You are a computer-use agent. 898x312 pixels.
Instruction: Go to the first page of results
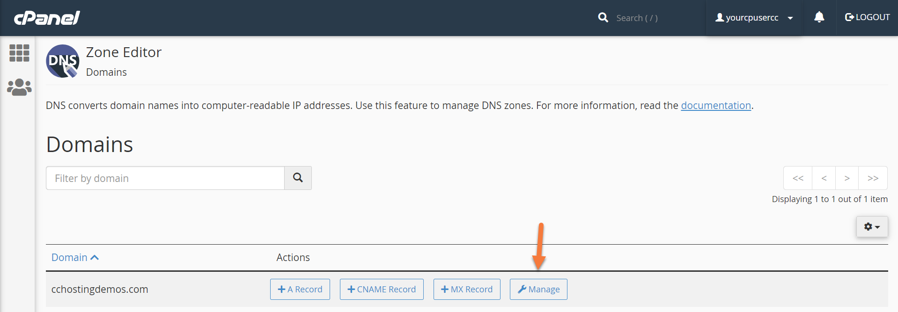[798, 178]
